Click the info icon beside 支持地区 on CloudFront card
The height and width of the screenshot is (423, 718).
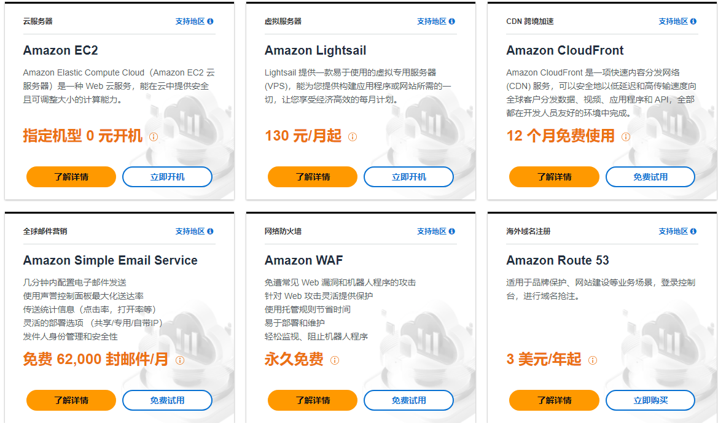point(693,21)
